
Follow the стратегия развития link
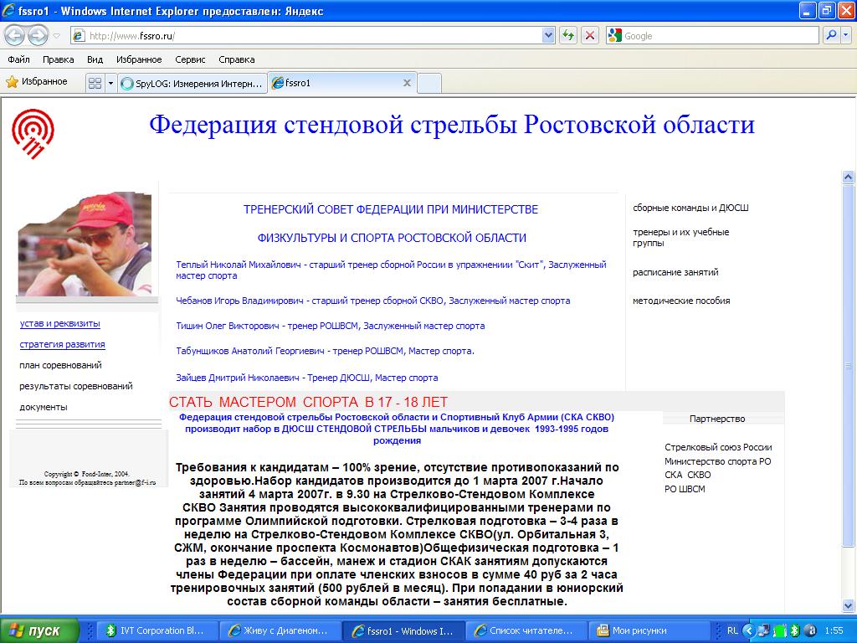point(63,344)
